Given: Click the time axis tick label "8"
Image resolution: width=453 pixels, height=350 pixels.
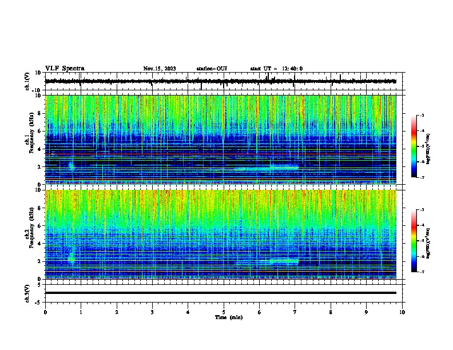Looking at the screenshot, I should (331, 312).
